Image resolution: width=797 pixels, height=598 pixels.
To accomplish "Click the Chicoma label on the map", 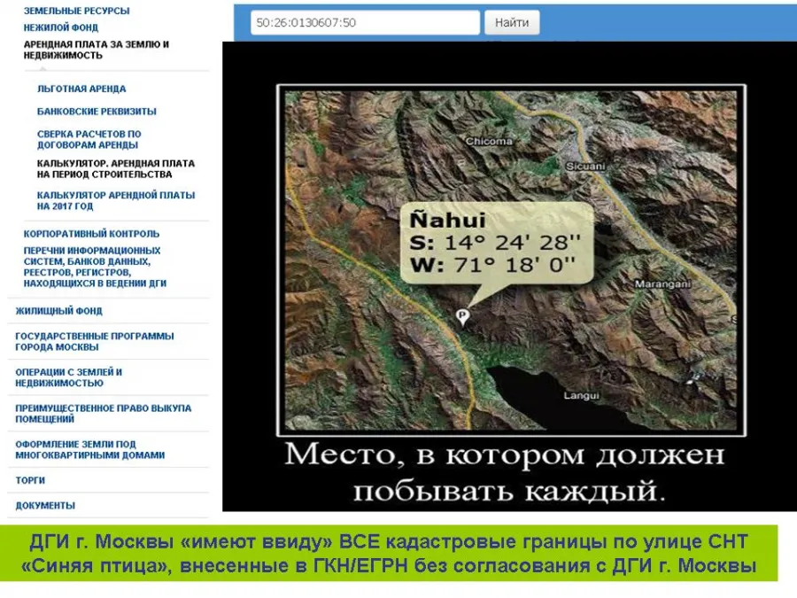I will (489, 142).
